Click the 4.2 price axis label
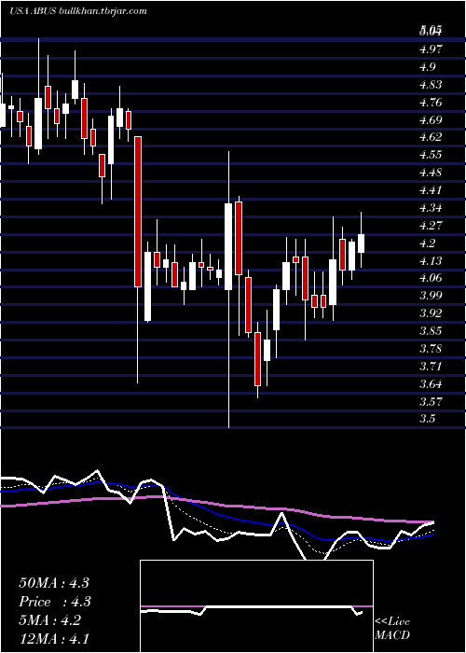 coord(427,243)
